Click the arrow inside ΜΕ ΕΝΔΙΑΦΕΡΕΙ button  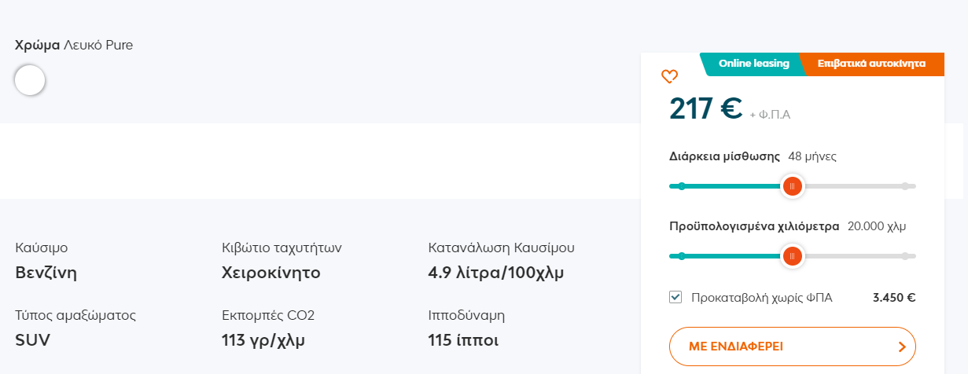click(x=901, y=346)
